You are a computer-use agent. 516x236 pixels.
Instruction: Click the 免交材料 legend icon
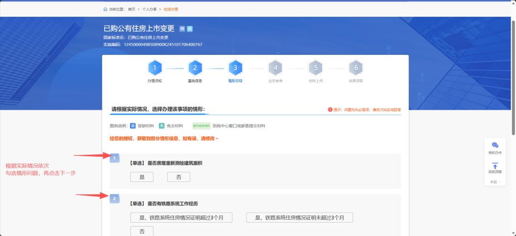point(161,126)
